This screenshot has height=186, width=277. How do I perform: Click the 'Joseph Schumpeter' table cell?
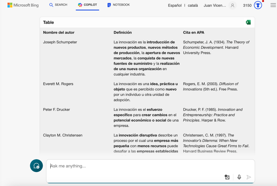pyautogui.click(x=60, y=42)
